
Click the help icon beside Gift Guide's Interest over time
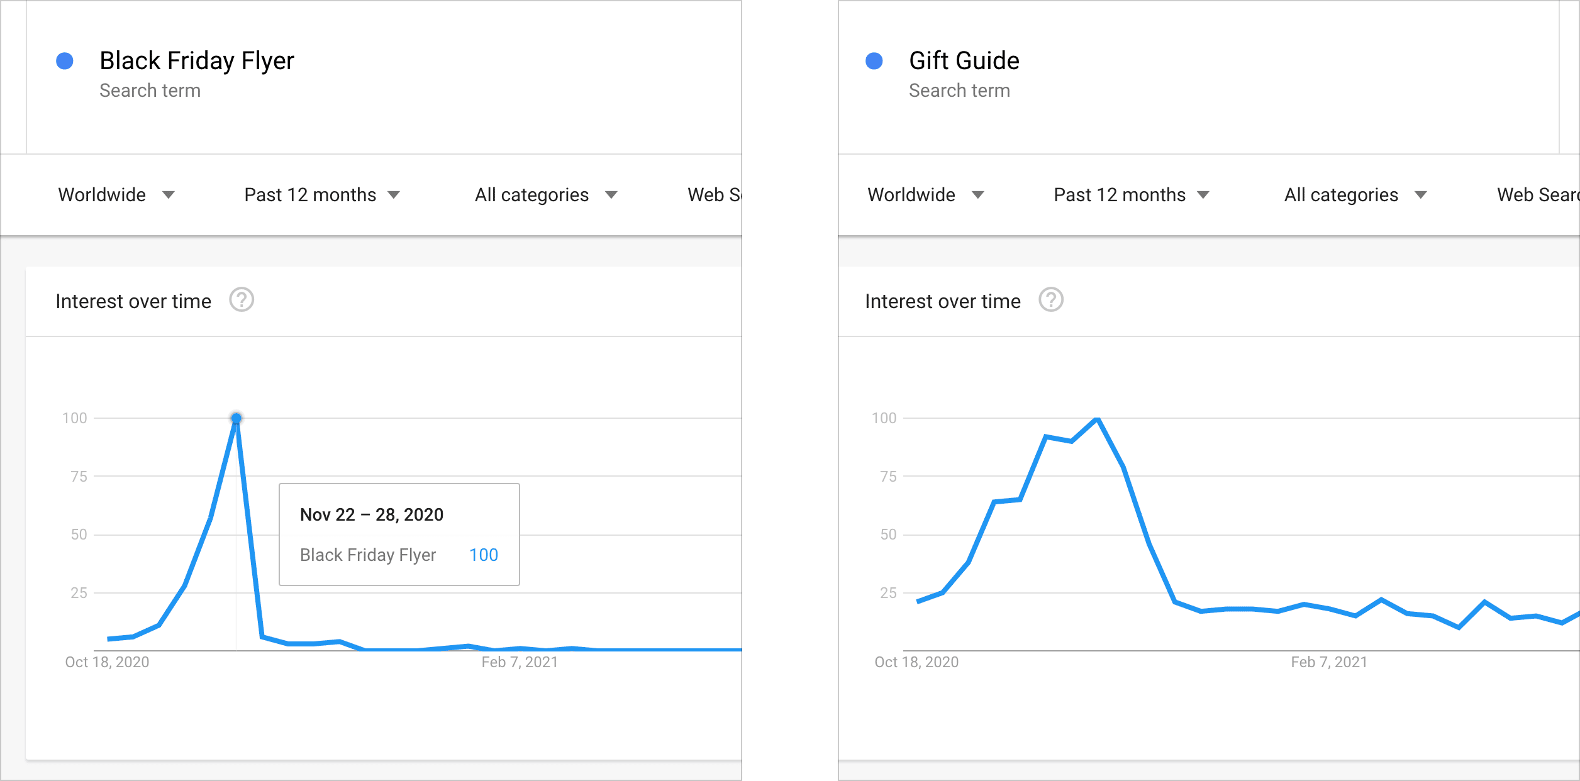pos(1051,300)
